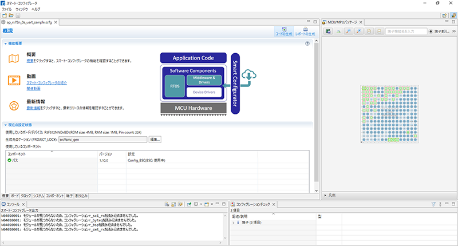Open the ファイル menu

click(x=7, y=9)
